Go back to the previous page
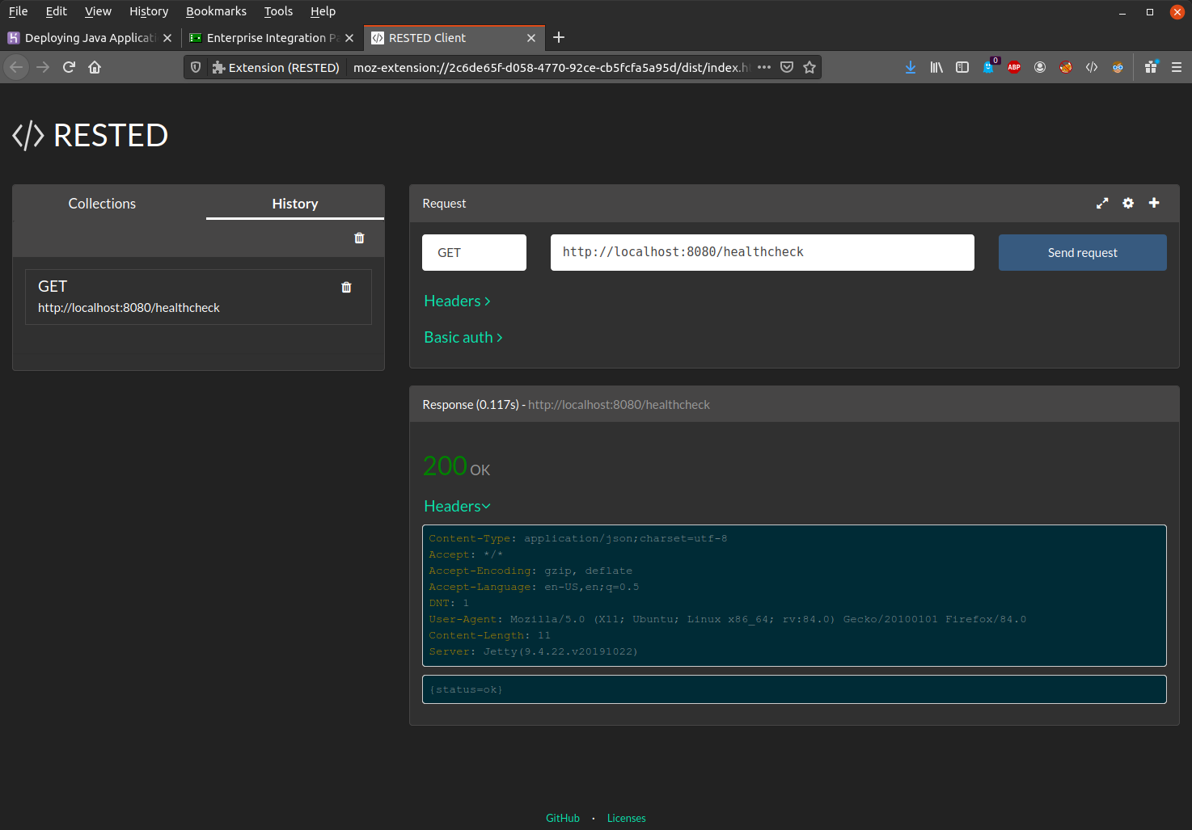Screen dimensions: 1192x830 (x=16, y=67)
